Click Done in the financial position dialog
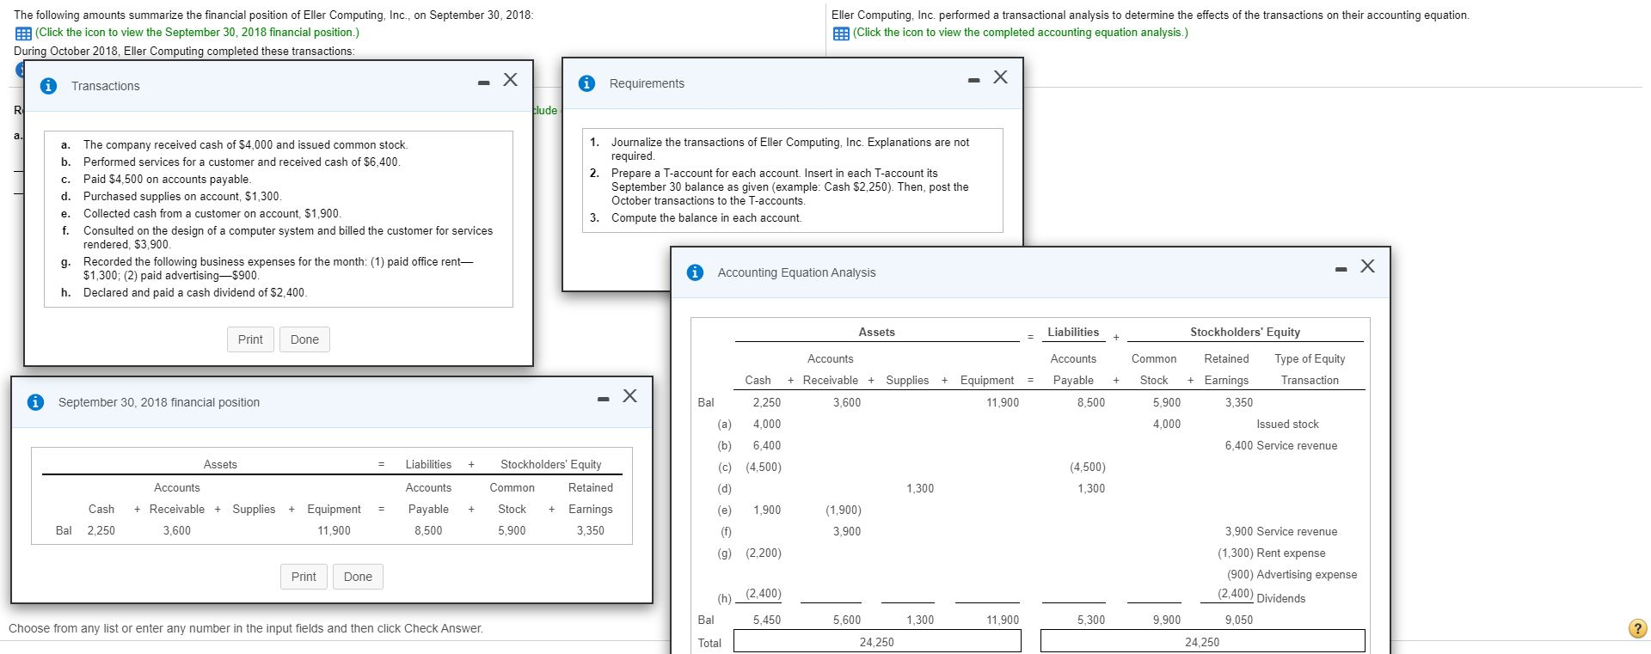Image resolution: width=1651 pixels, height=654 pixels. 358,577
